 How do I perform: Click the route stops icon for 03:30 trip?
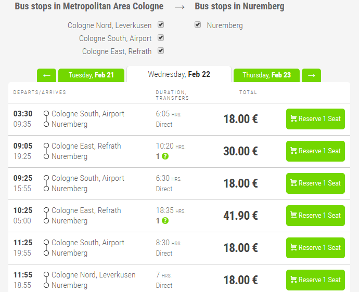pyautogui.click(x=46, y=119)
